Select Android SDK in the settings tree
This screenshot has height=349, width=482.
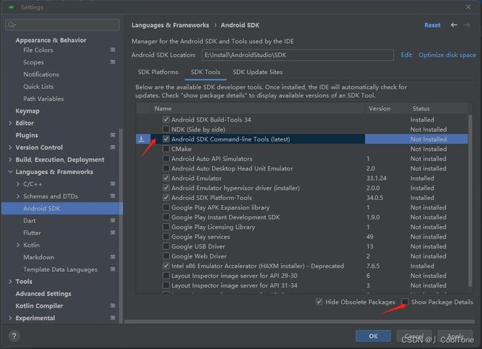(x=62, y=208)
